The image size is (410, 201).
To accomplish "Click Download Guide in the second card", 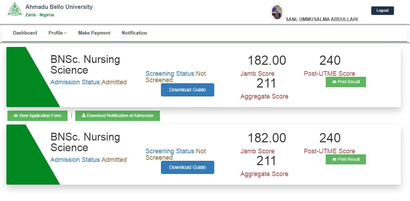I will [187, 168].
